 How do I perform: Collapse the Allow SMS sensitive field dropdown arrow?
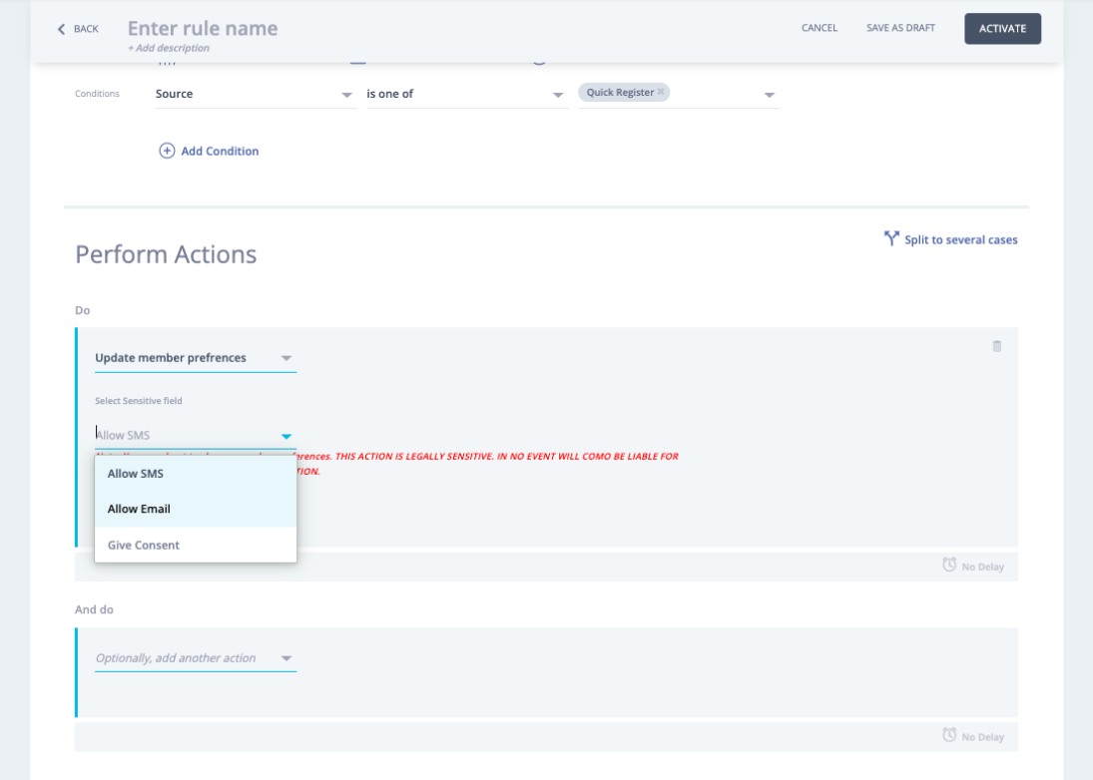coord(285,436)
